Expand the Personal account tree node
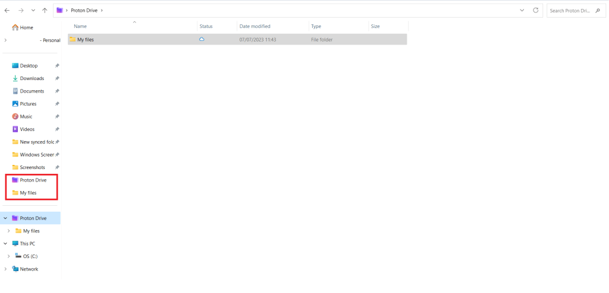609x293 pixels. point(5,40)
